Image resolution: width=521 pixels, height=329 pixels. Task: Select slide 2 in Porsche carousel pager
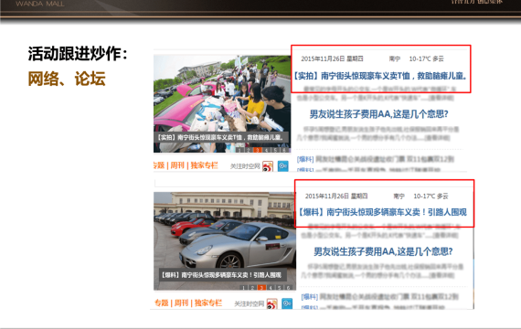pyautogui.click(x=252, y=288)
